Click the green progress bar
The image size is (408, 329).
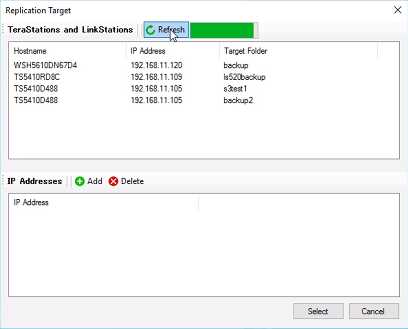point(222,30)
